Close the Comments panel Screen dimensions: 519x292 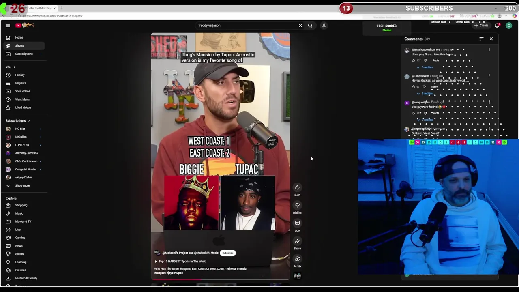pyautogui.click(x=491, y=39)
